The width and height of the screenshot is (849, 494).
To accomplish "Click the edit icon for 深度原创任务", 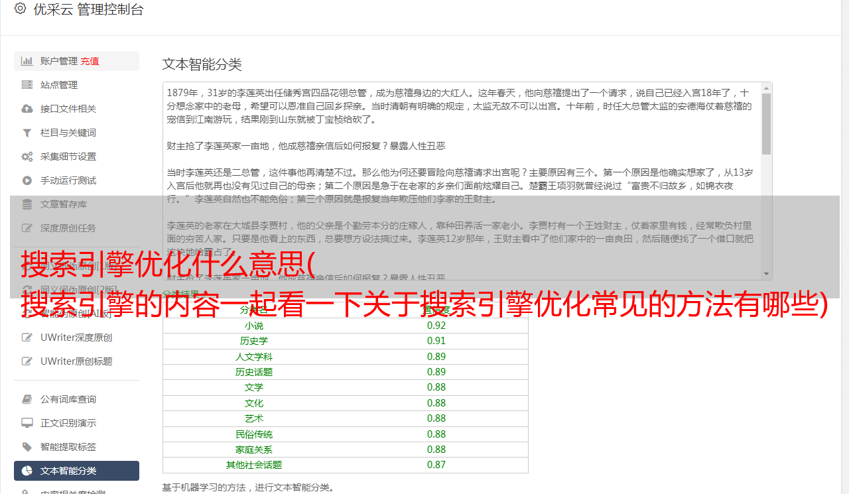I will [x=27, y=228].
